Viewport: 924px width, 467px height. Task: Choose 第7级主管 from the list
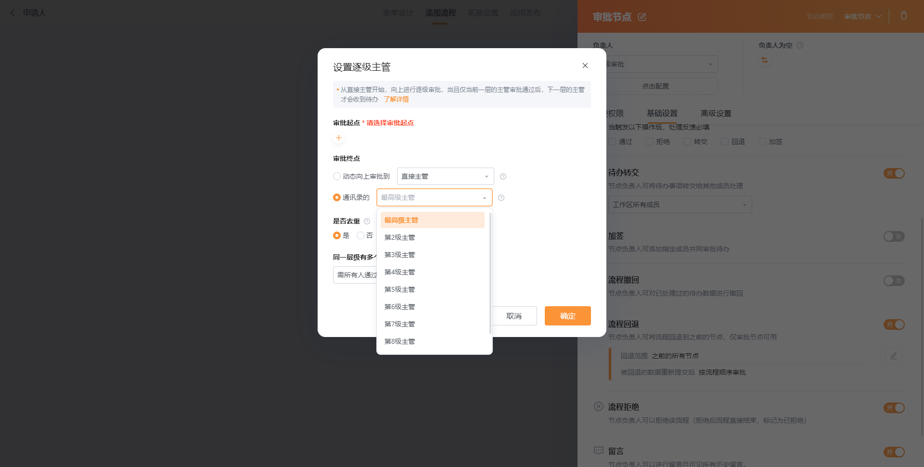click(433, 324)
